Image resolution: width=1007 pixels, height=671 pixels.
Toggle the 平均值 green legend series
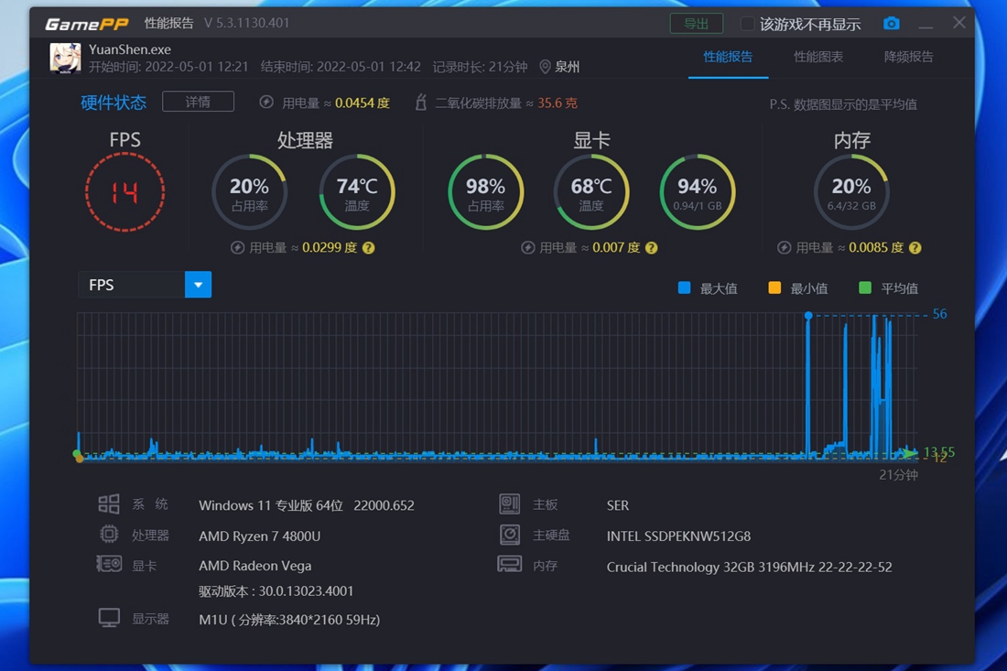click(865, 288)
